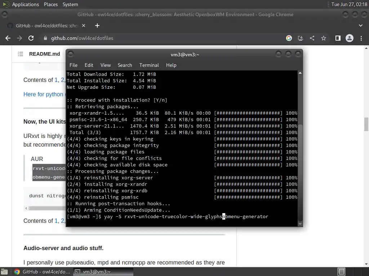
Task: Expand the Chrome tab search chevron
Action: click(x=360, y=26)
